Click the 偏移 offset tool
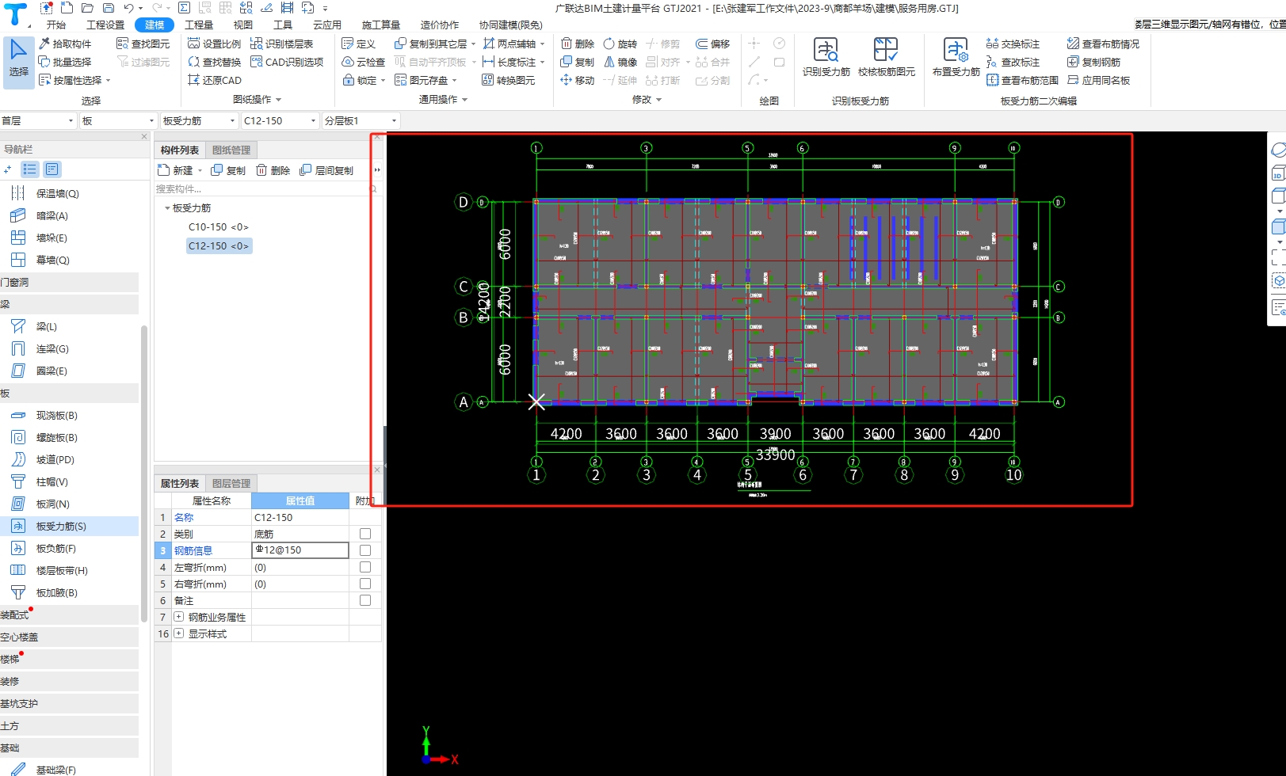This screenshot has height=776, width=1286. point(713,44)
